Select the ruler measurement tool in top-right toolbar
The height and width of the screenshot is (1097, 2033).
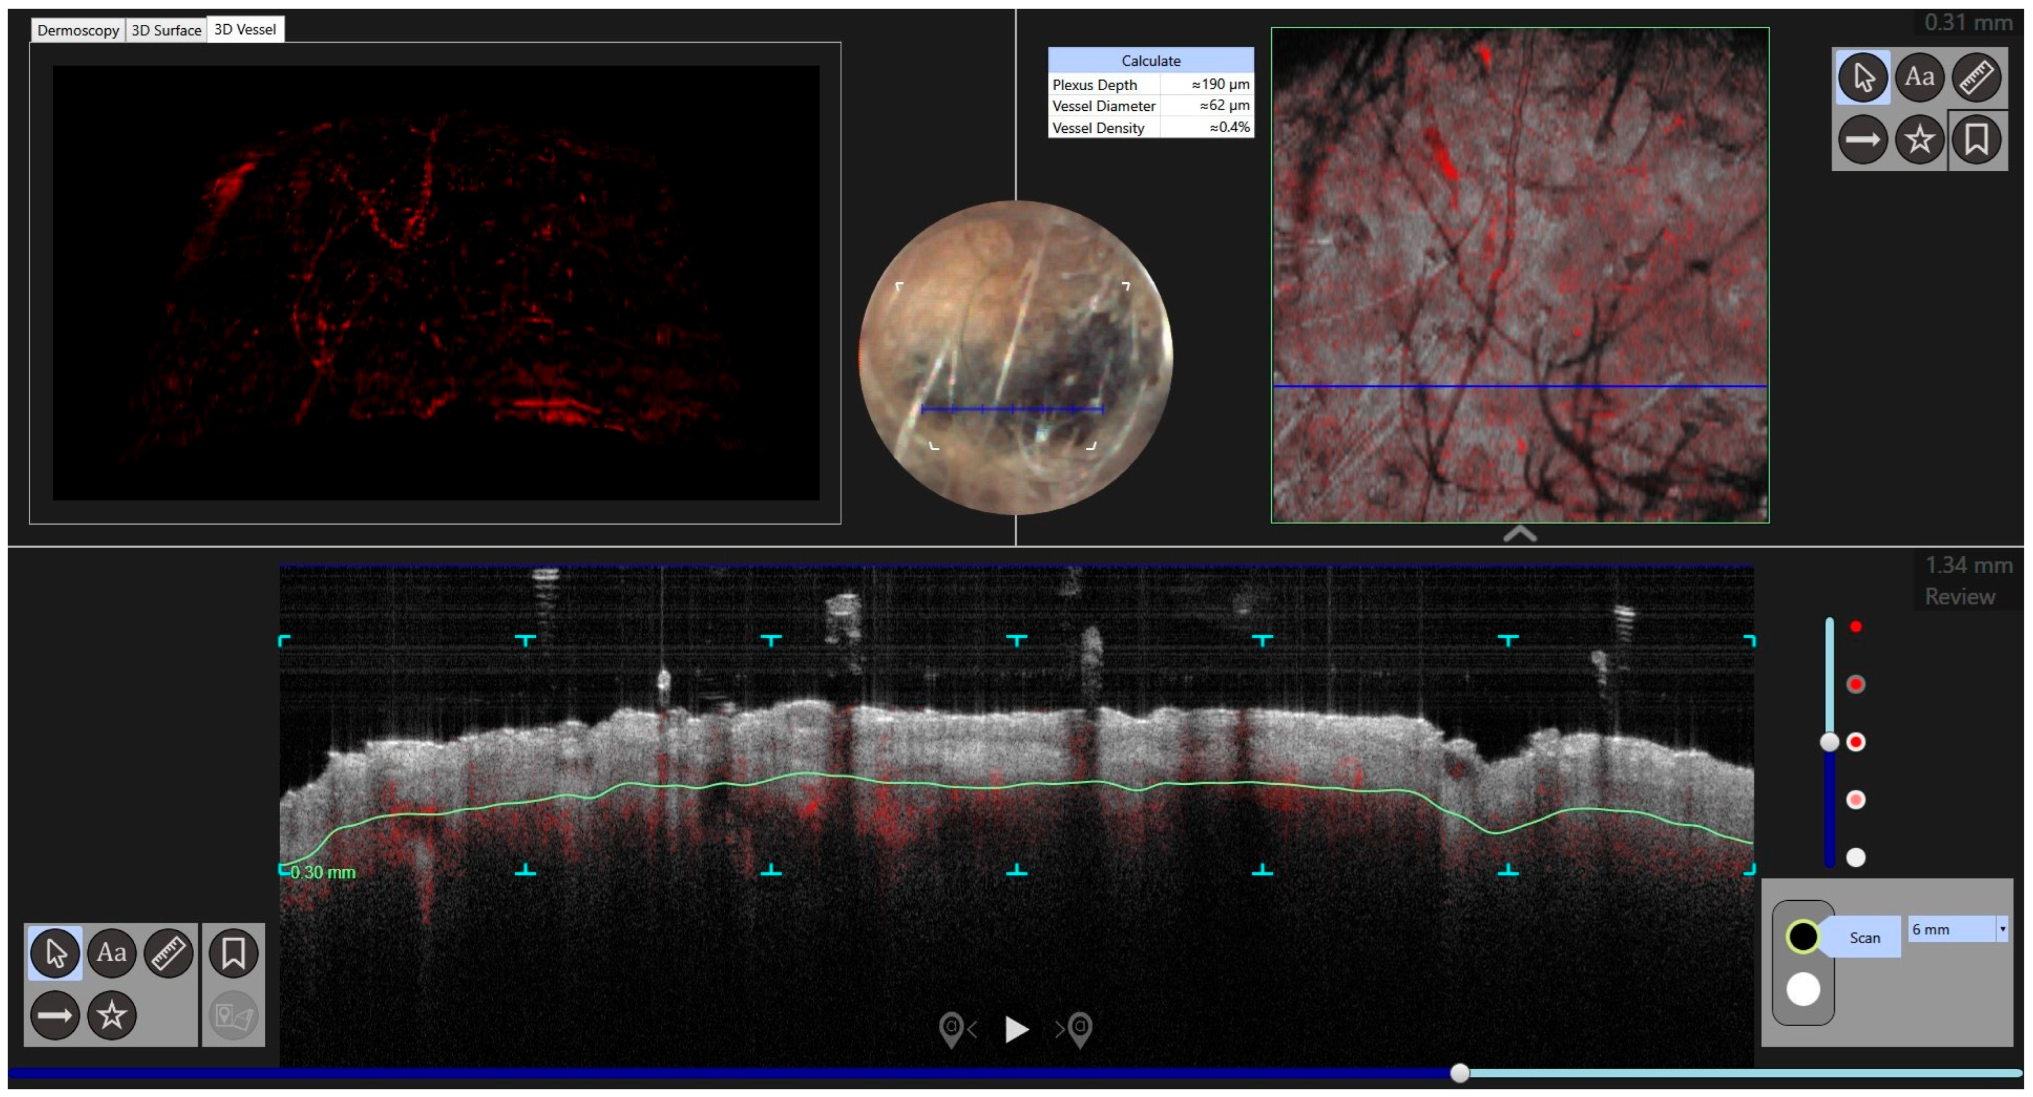(1976, 77)
